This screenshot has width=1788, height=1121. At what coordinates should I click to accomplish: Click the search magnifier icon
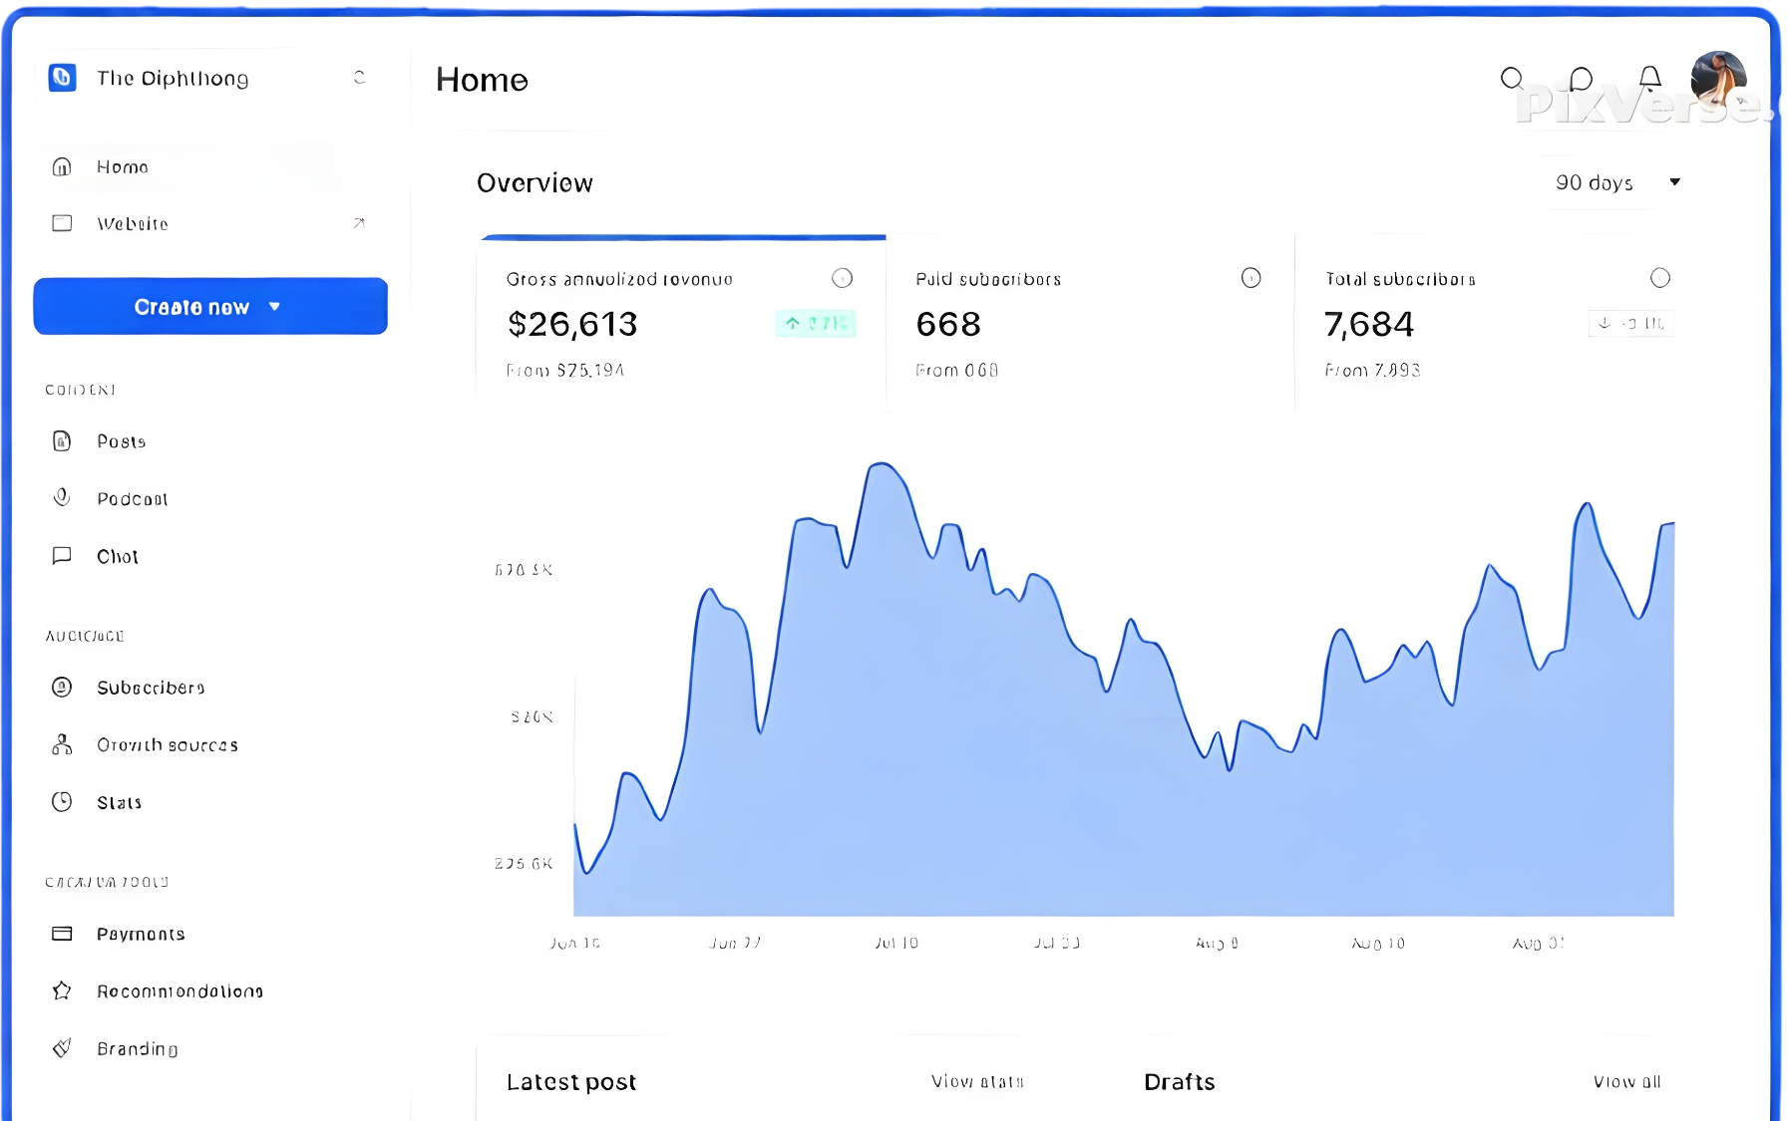1512,79
